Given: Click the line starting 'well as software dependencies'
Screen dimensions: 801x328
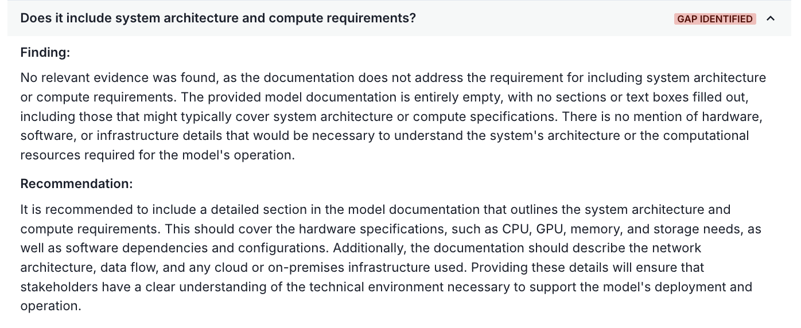Looking at the screenshot, I should click(x=361, y=248).
